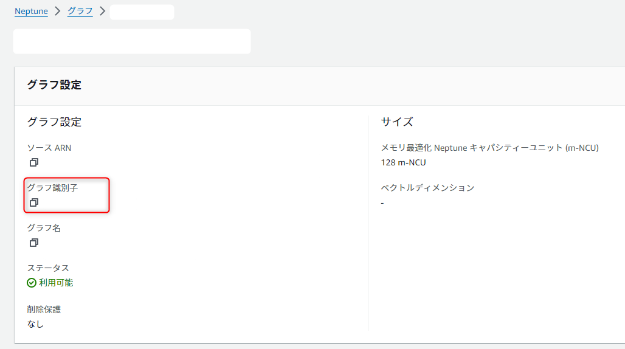Copy the graph name (グラフ名)
625x349 pixels.
(34, 243)
